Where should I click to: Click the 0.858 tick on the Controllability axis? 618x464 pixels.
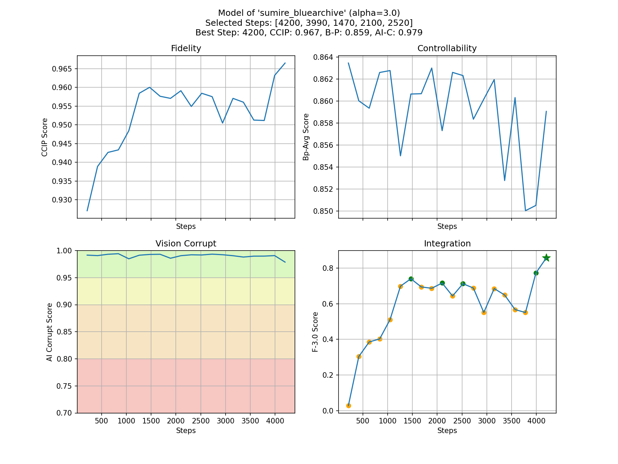(x=323, y=123)
